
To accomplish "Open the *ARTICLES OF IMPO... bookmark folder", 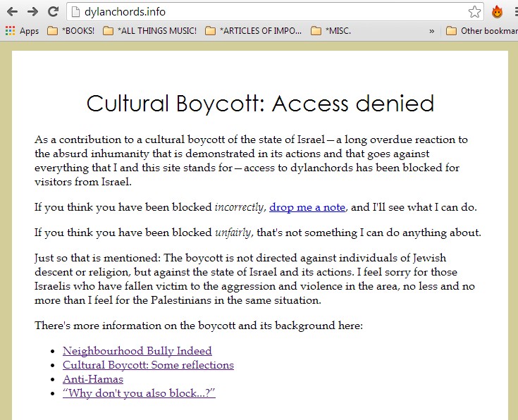I will (x=254, y=31).
